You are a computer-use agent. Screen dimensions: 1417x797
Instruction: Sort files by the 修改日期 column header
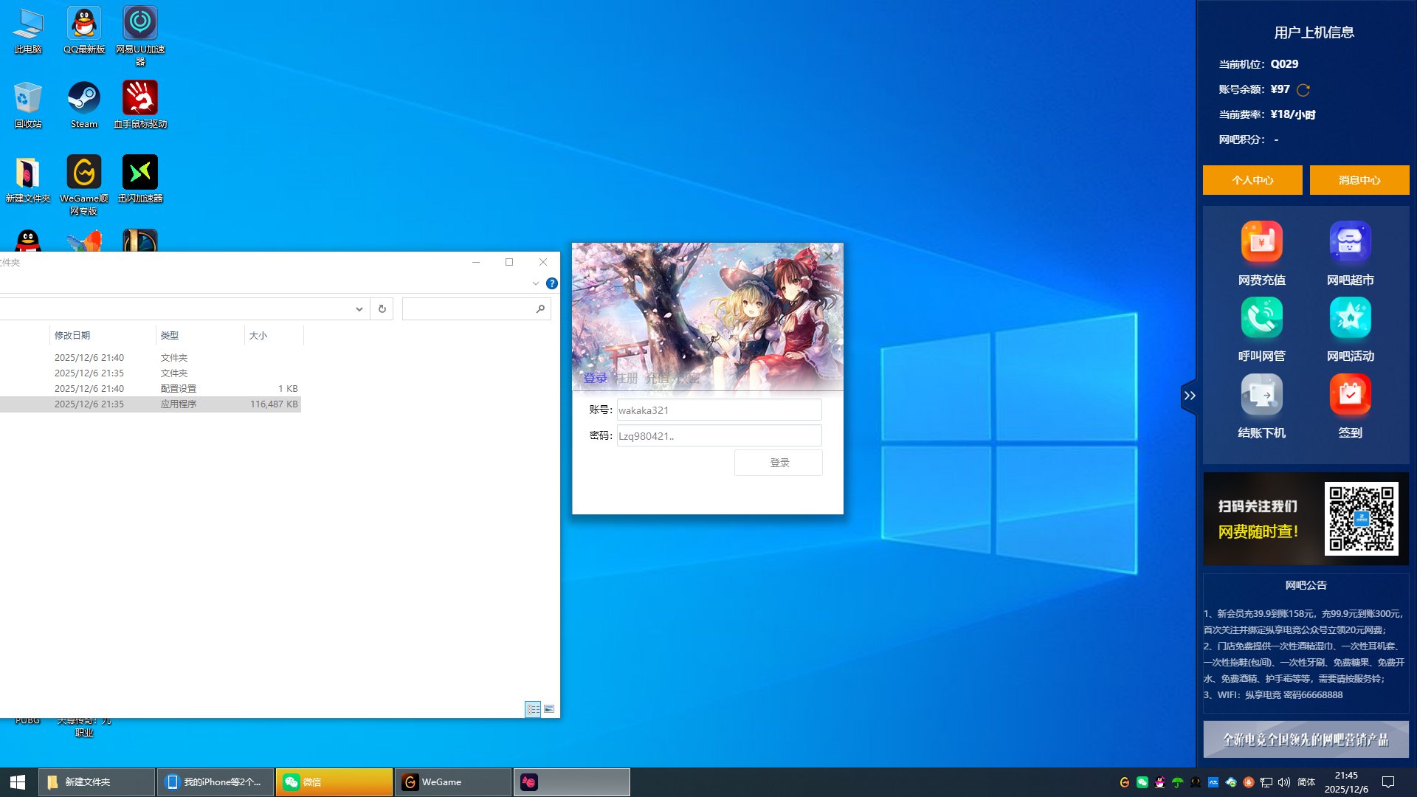point(72,335)
